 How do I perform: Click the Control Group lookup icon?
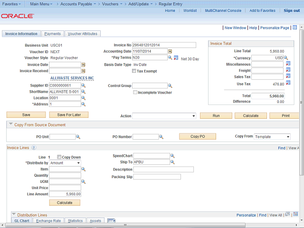click(170, 86)
